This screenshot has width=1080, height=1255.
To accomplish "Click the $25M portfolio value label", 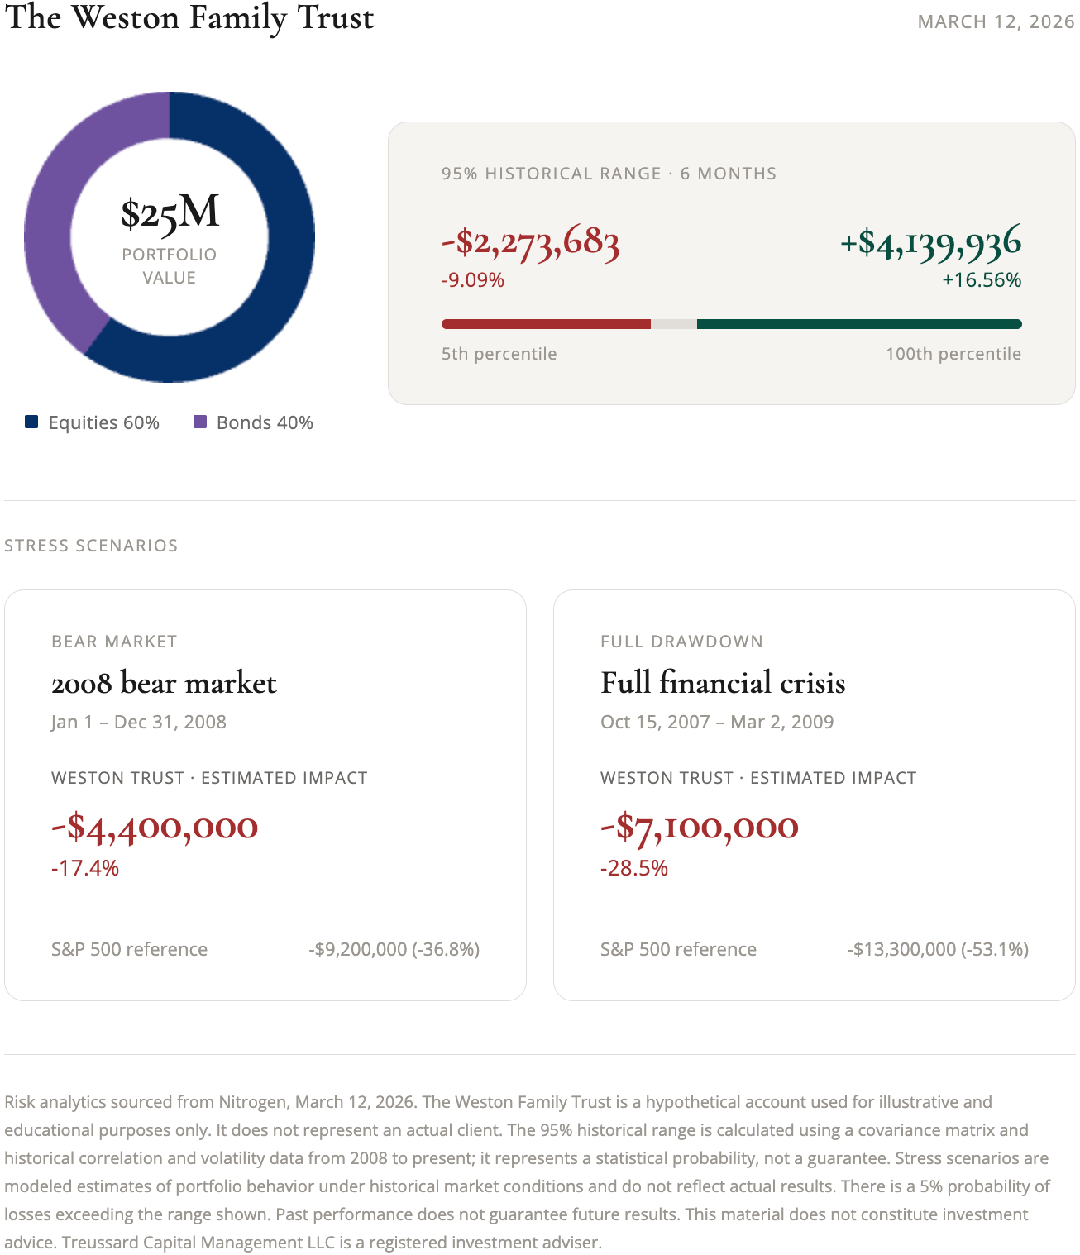I will [170, 213].
